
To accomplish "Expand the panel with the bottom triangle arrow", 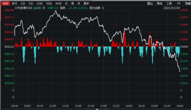I will (97, 109).
